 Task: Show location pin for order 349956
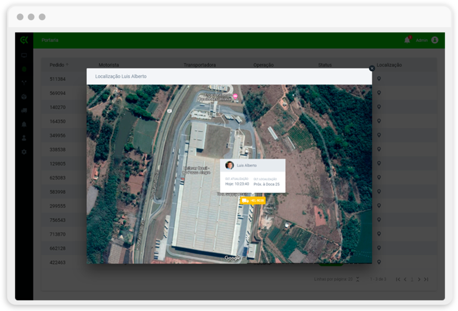(379, 135)
